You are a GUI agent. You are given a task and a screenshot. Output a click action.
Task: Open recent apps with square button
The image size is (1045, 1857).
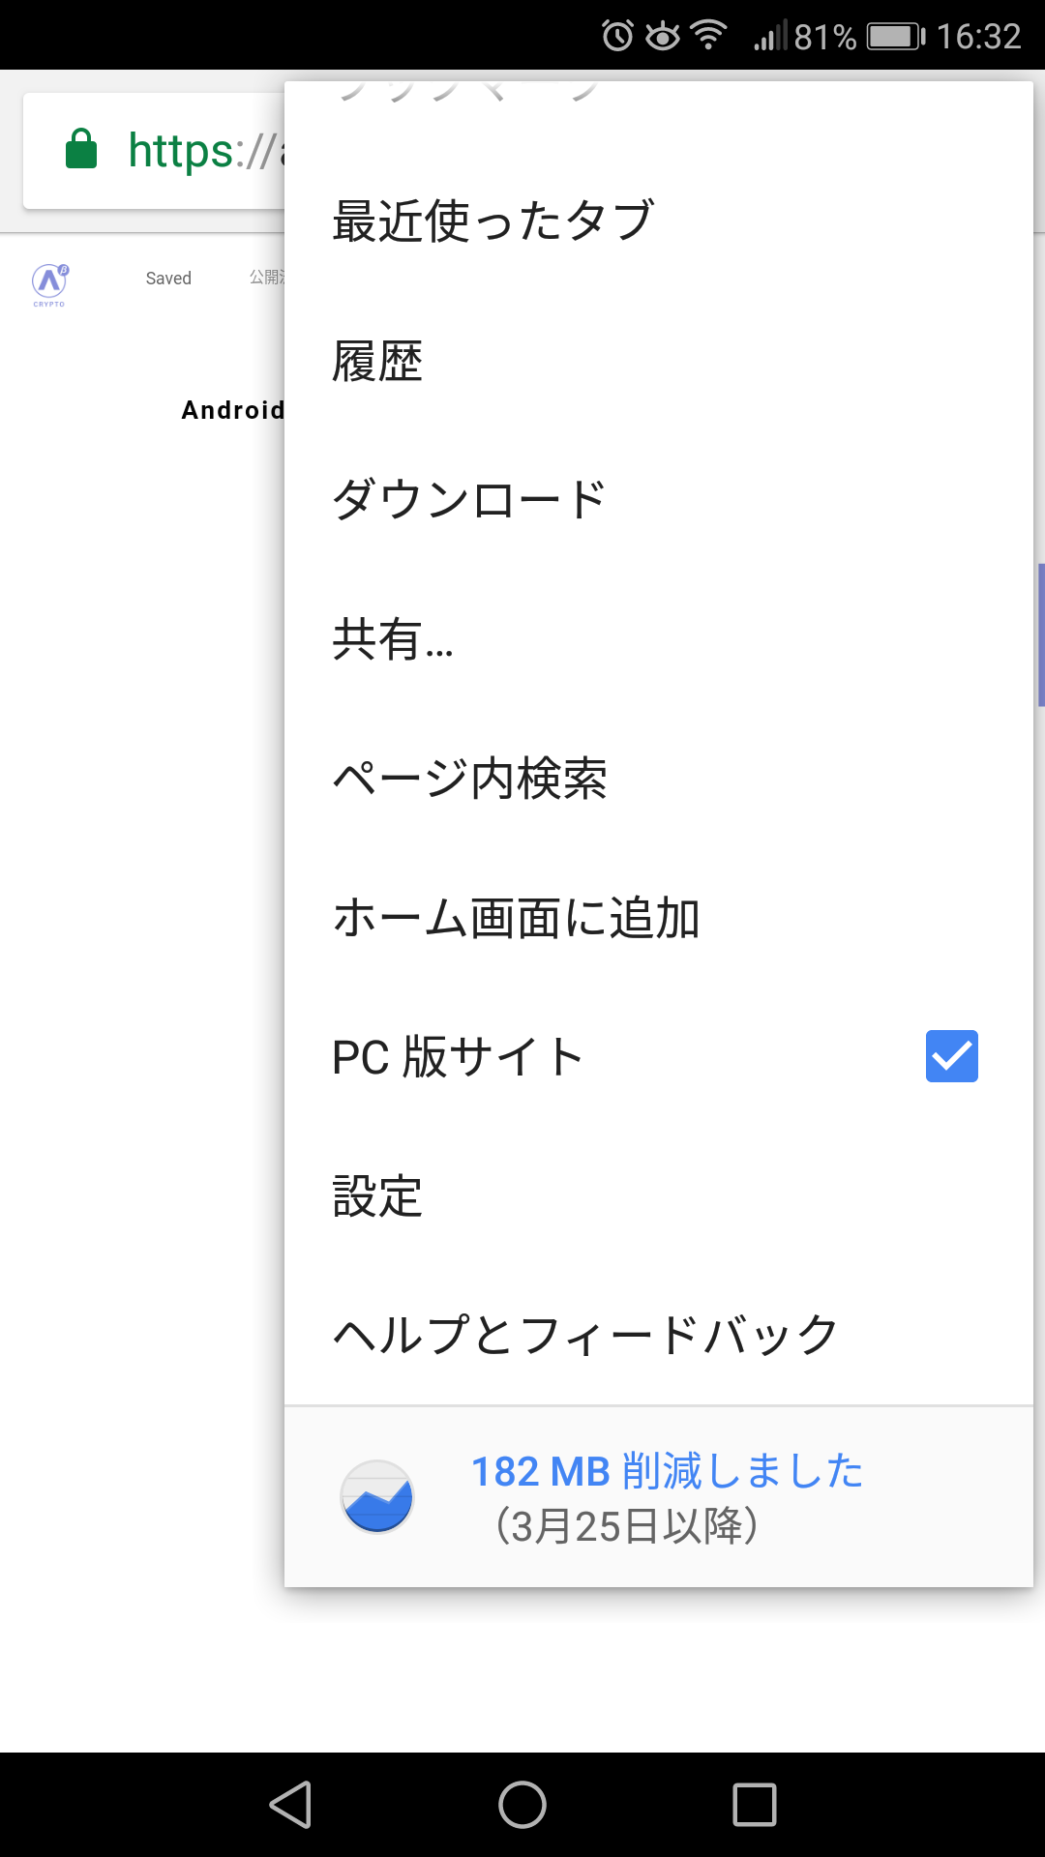point(755,1805)
